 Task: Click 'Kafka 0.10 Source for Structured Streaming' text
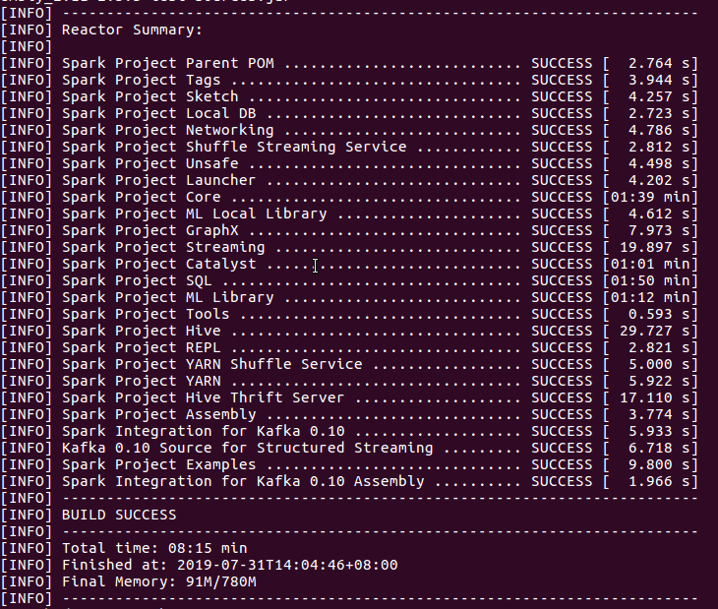click(247, 449)
